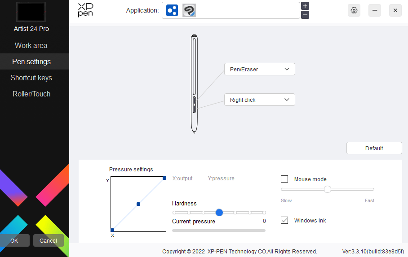Click the center point of the pressure curve
408x257 pixels.
coord(138,204)
